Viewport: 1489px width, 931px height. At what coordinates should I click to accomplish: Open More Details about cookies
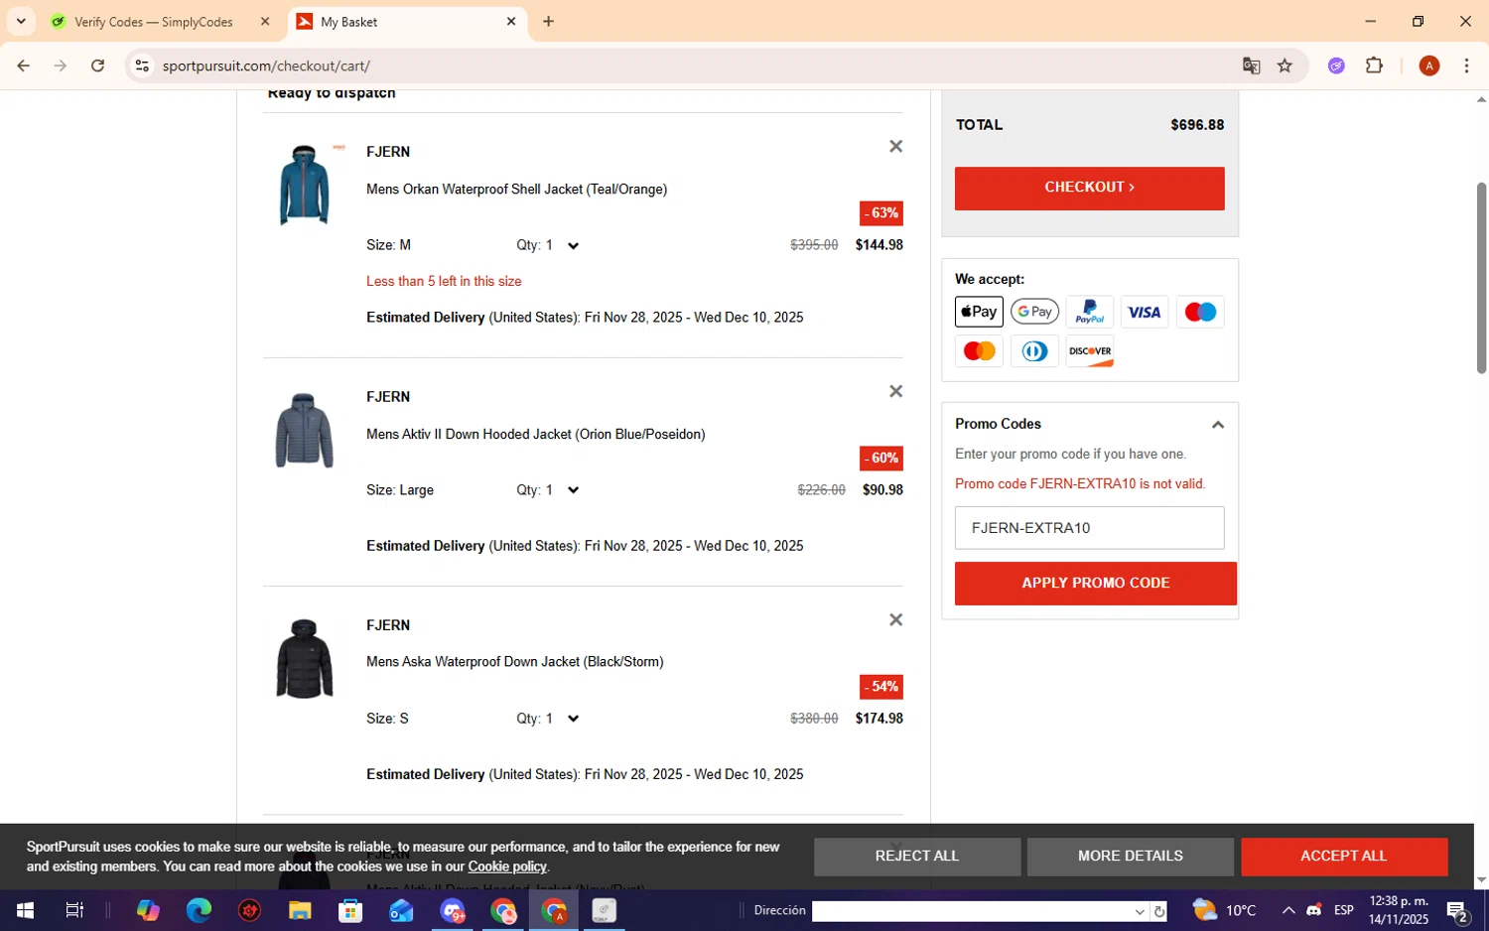click(1130, 857)
